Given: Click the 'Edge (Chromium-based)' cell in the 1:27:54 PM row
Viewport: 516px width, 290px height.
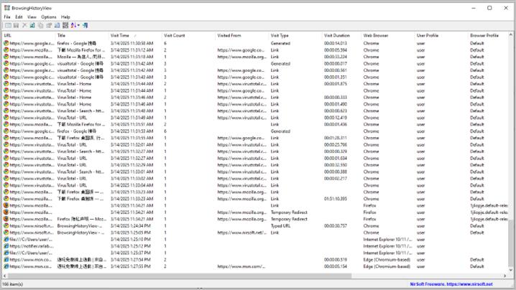Looking at the screenshot, I should point(387,259).
